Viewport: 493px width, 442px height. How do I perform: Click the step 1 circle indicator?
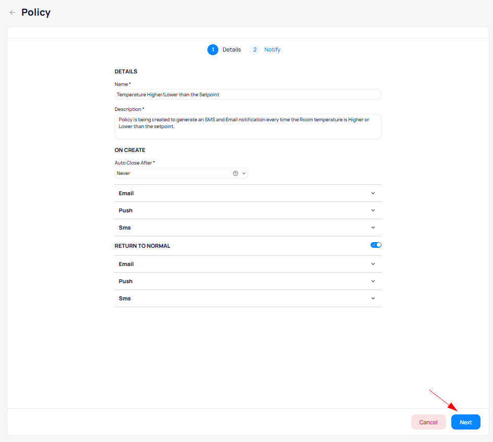pyautogui.click(x=213, y=50)
